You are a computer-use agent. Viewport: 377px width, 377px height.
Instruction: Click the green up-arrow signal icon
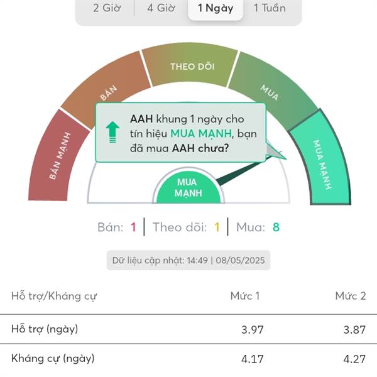point(112,132)
